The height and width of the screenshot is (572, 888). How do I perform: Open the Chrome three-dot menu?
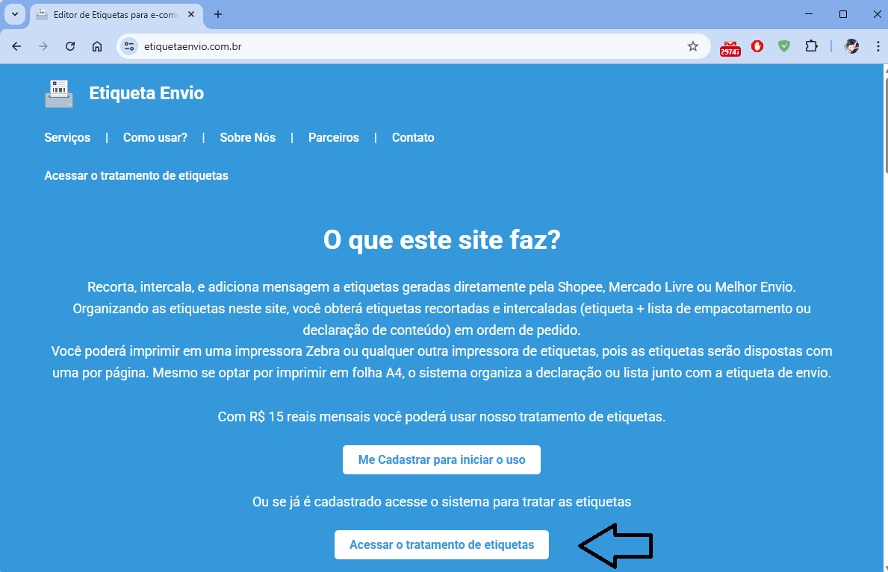coord(878,46)
